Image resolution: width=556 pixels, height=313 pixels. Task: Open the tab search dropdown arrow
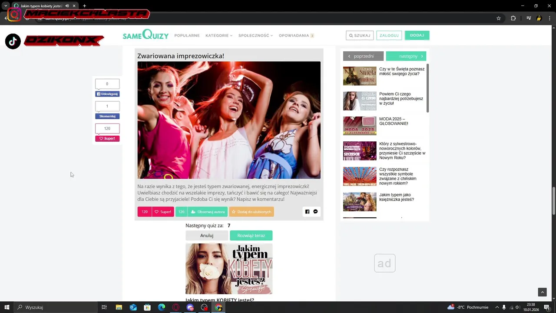pyautogui.click(x=6, y=6)
